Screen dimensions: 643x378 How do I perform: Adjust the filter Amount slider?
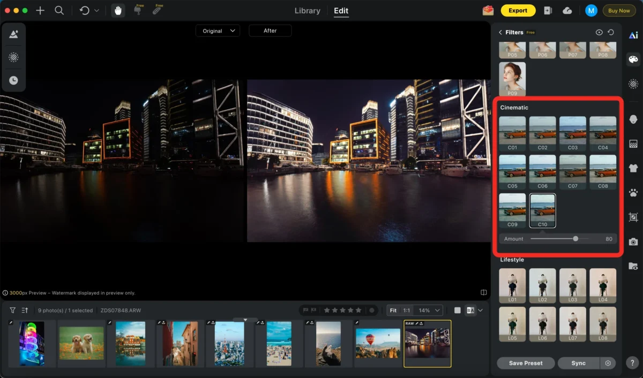[575, 239]
